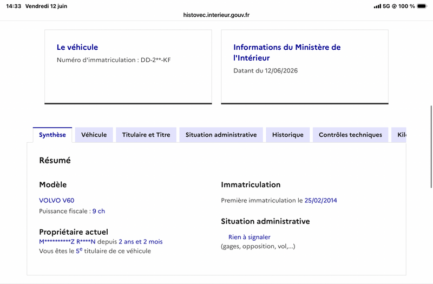Click the 25/02/2014 registration date
This screenshot has height=284, width=433.
point(320,200)
